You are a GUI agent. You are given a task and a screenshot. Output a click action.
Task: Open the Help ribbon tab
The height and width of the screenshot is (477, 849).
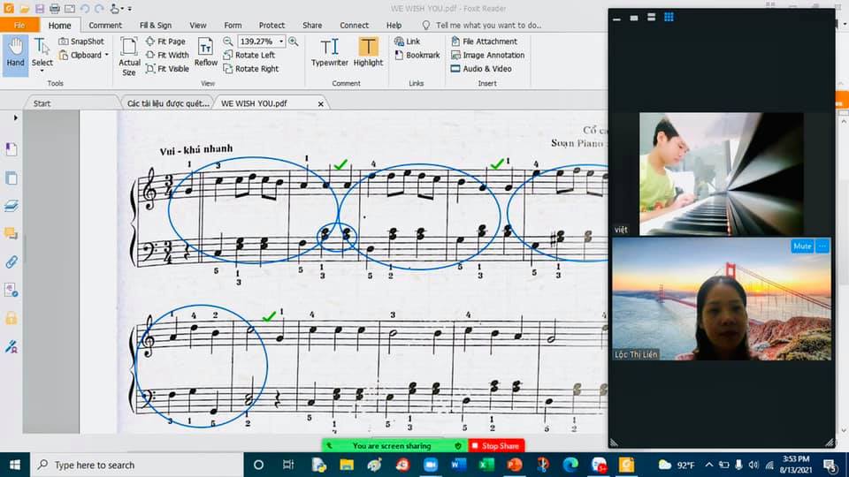[394, 25]
